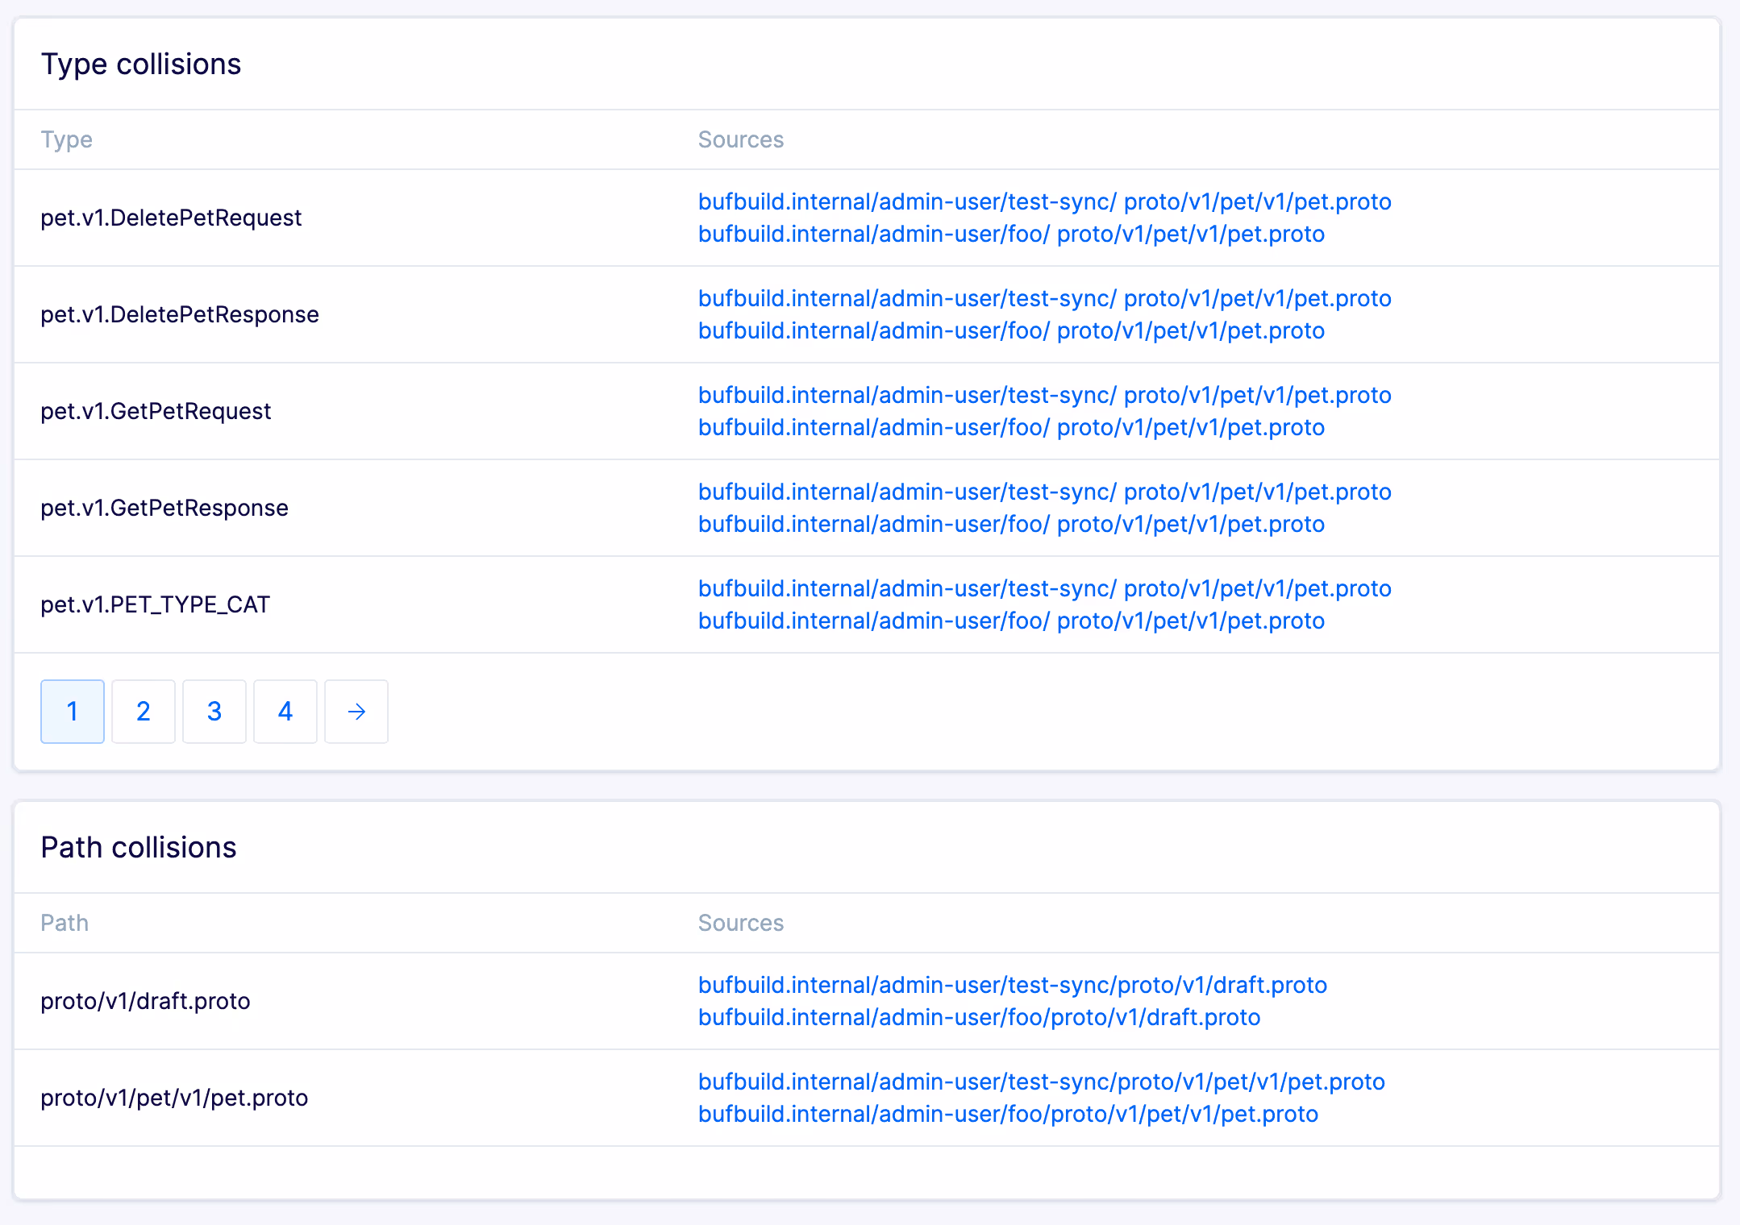
Task: Open the test-sync source for GetPetResponse
Action: coord(1043,492)
